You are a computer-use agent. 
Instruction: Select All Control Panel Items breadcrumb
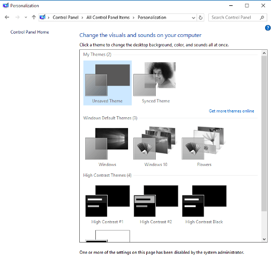(x=108, y=18)
